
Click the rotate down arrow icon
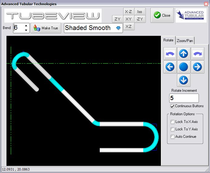[184, 80]
